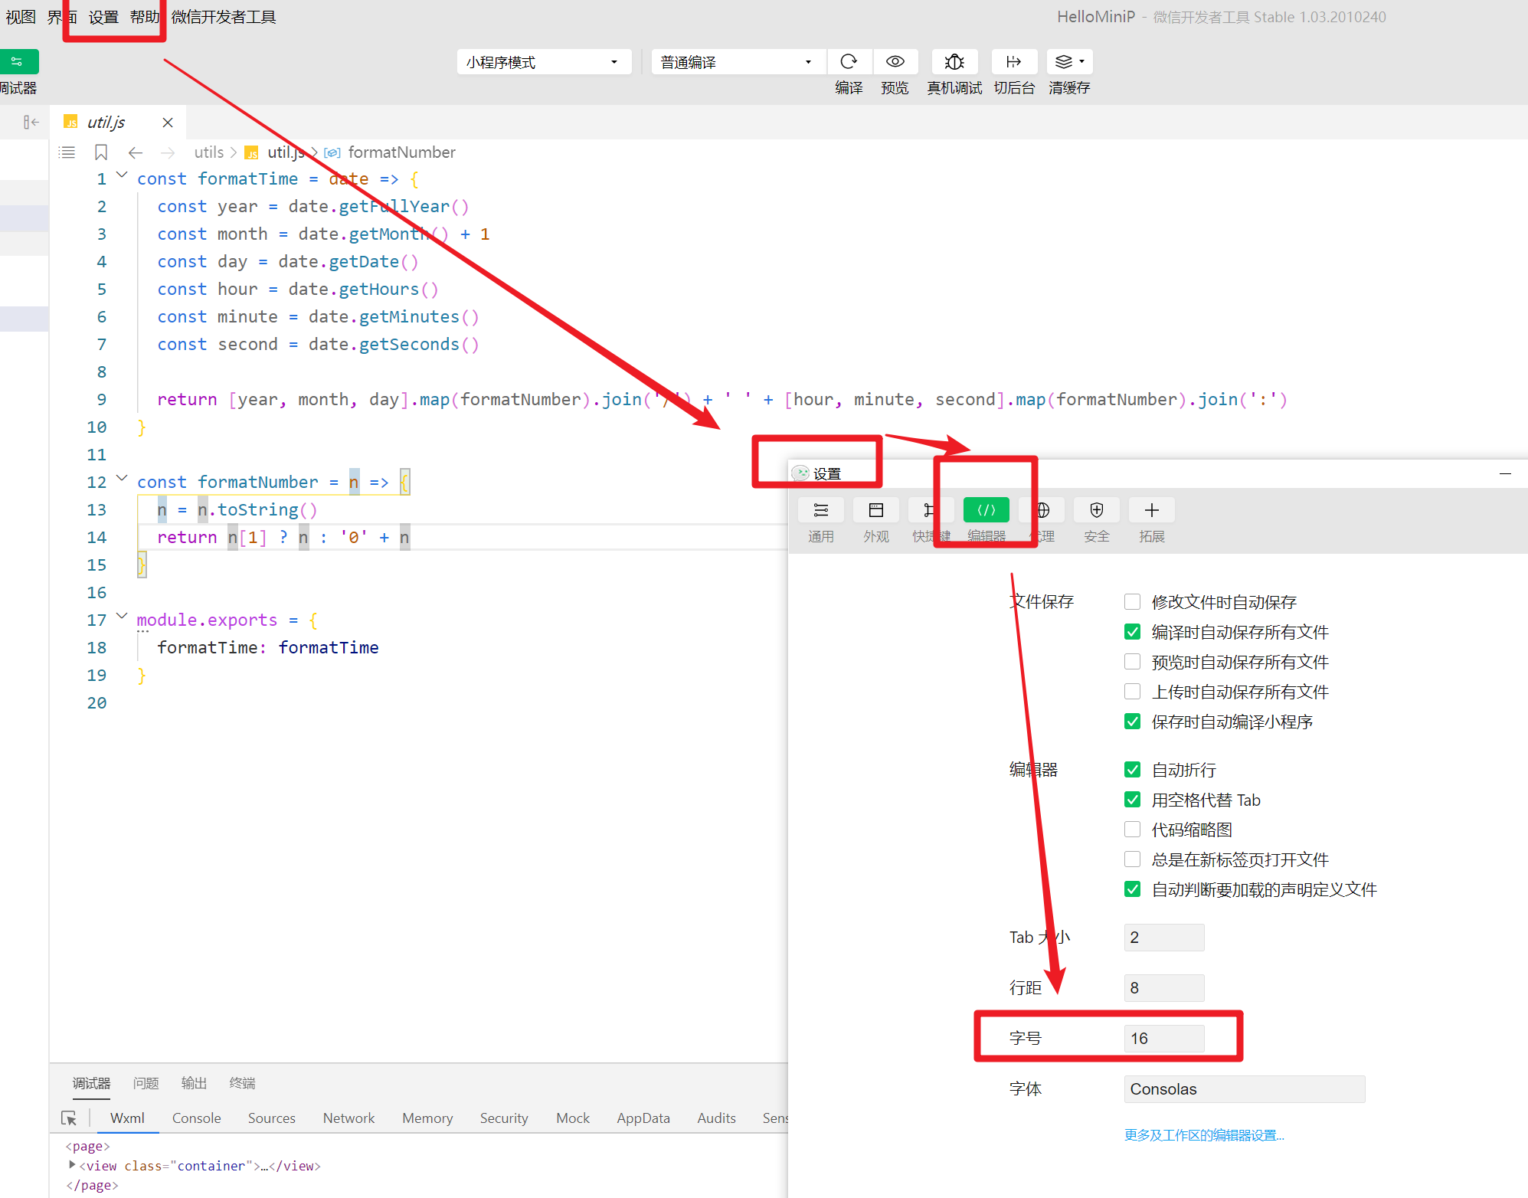Toggle the code minimap checkbox

pyautogui.click(x=1132, y=830)
